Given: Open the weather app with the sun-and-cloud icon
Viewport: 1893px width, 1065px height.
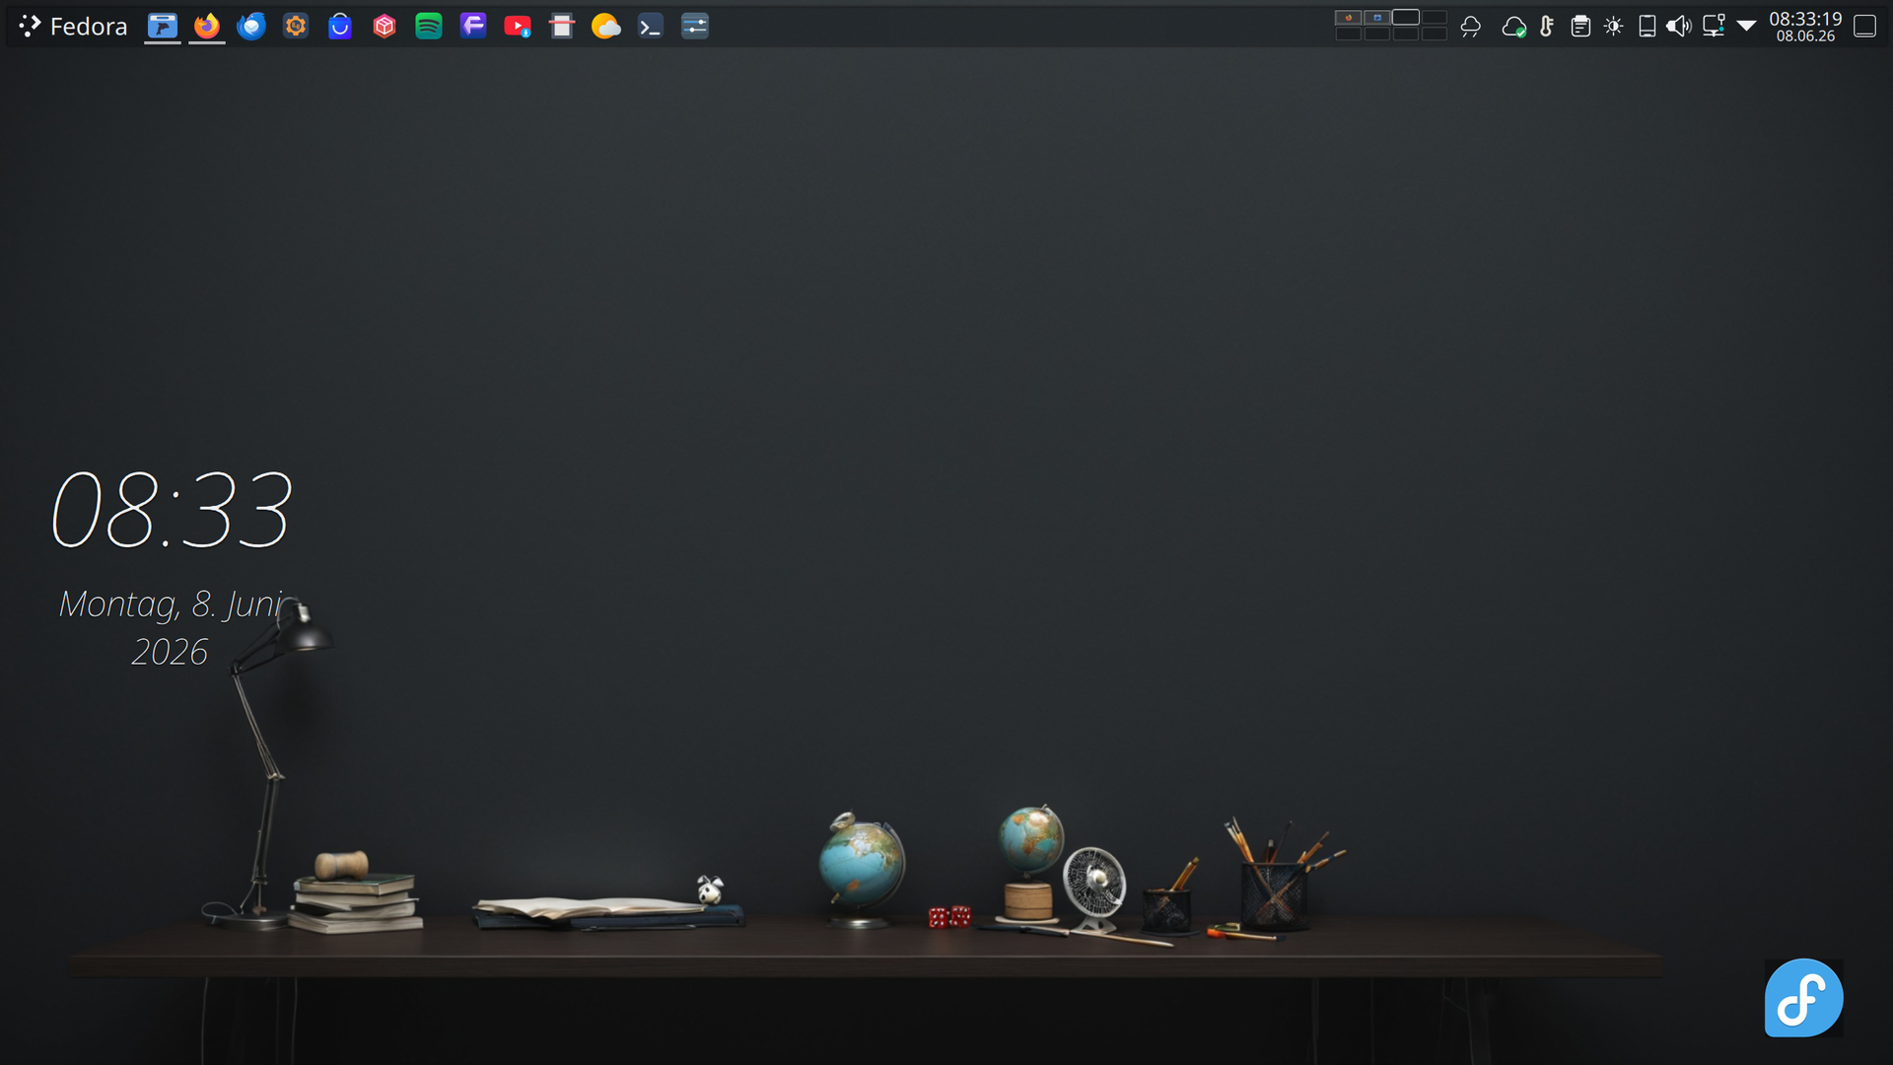Looking at the screenshot, I should (606, 27).
